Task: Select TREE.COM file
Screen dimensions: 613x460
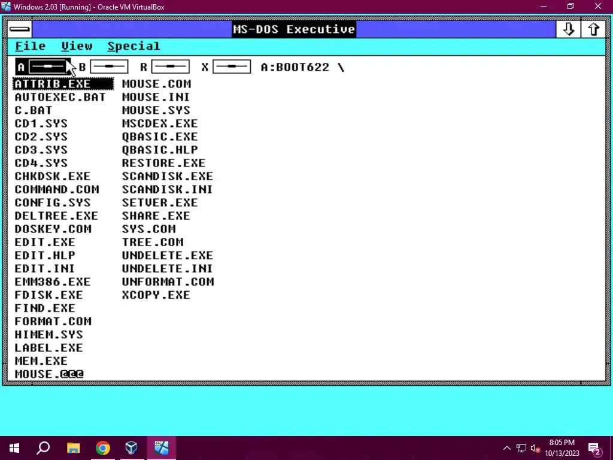Action: [x=153, y=243]
